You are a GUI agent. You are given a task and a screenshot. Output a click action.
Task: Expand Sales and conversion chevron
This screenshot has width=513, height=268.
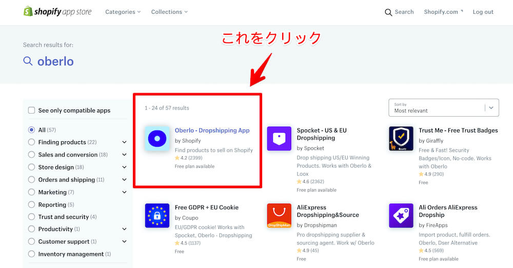(x=124, y=154)
